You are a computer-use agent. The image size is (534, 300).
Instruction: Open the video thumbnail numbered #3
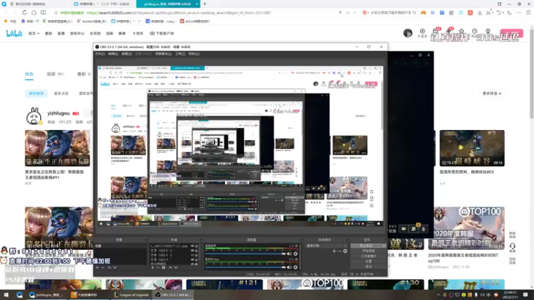472,148
